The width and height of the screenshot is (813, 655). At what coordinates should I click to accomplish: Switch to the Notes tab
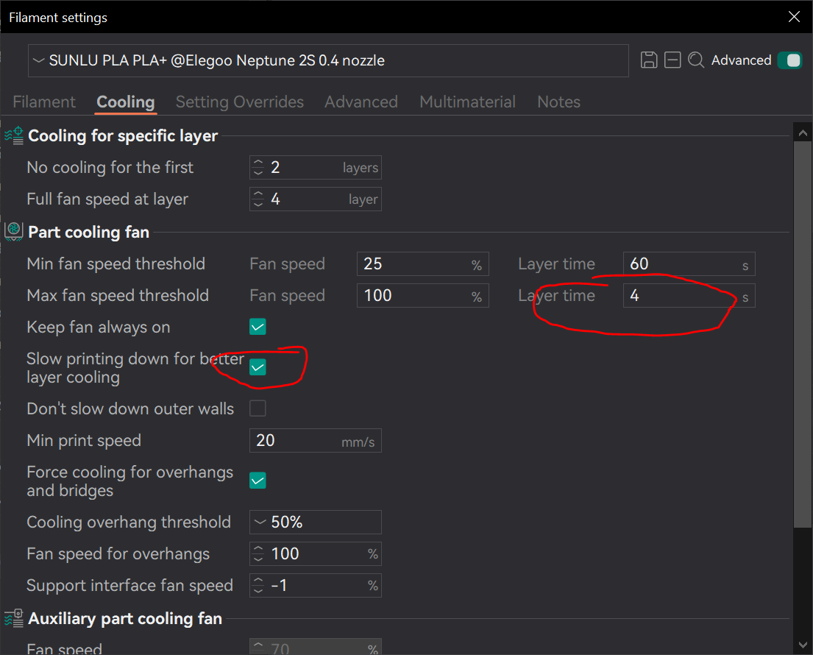[559, 102]
